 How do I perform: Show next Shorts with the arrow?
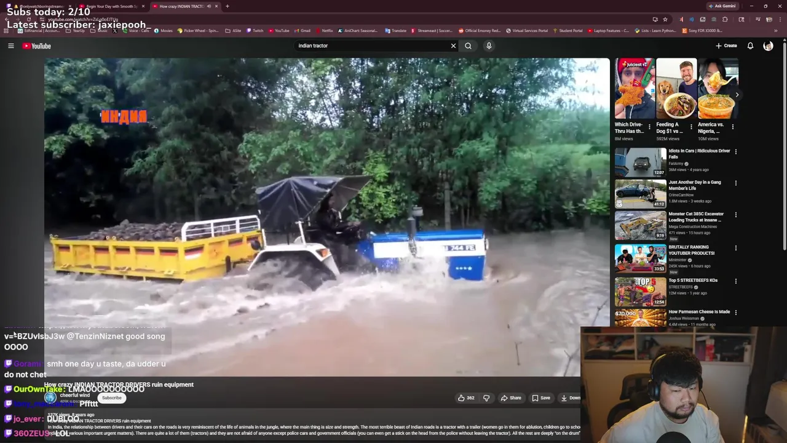737,95
